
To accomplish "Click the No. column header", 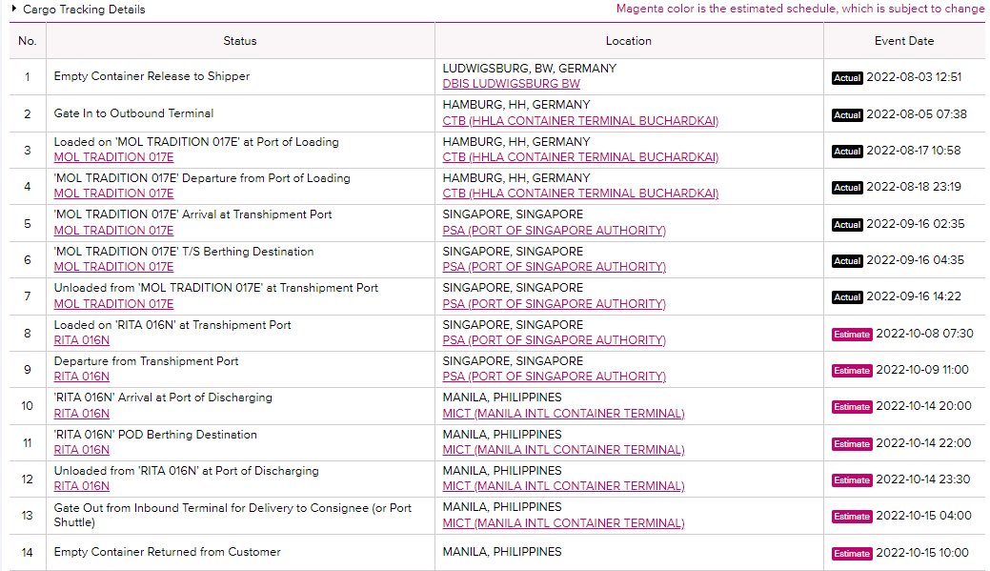I will click(x=27, y=40).
